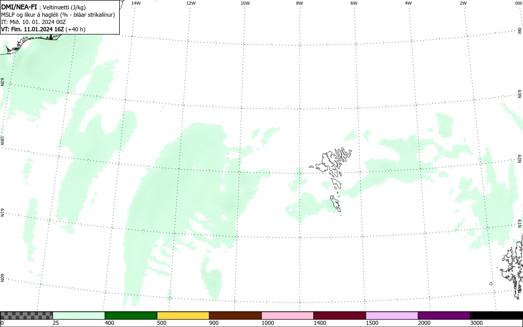Click the 12W longitude label

pos(191,3)
